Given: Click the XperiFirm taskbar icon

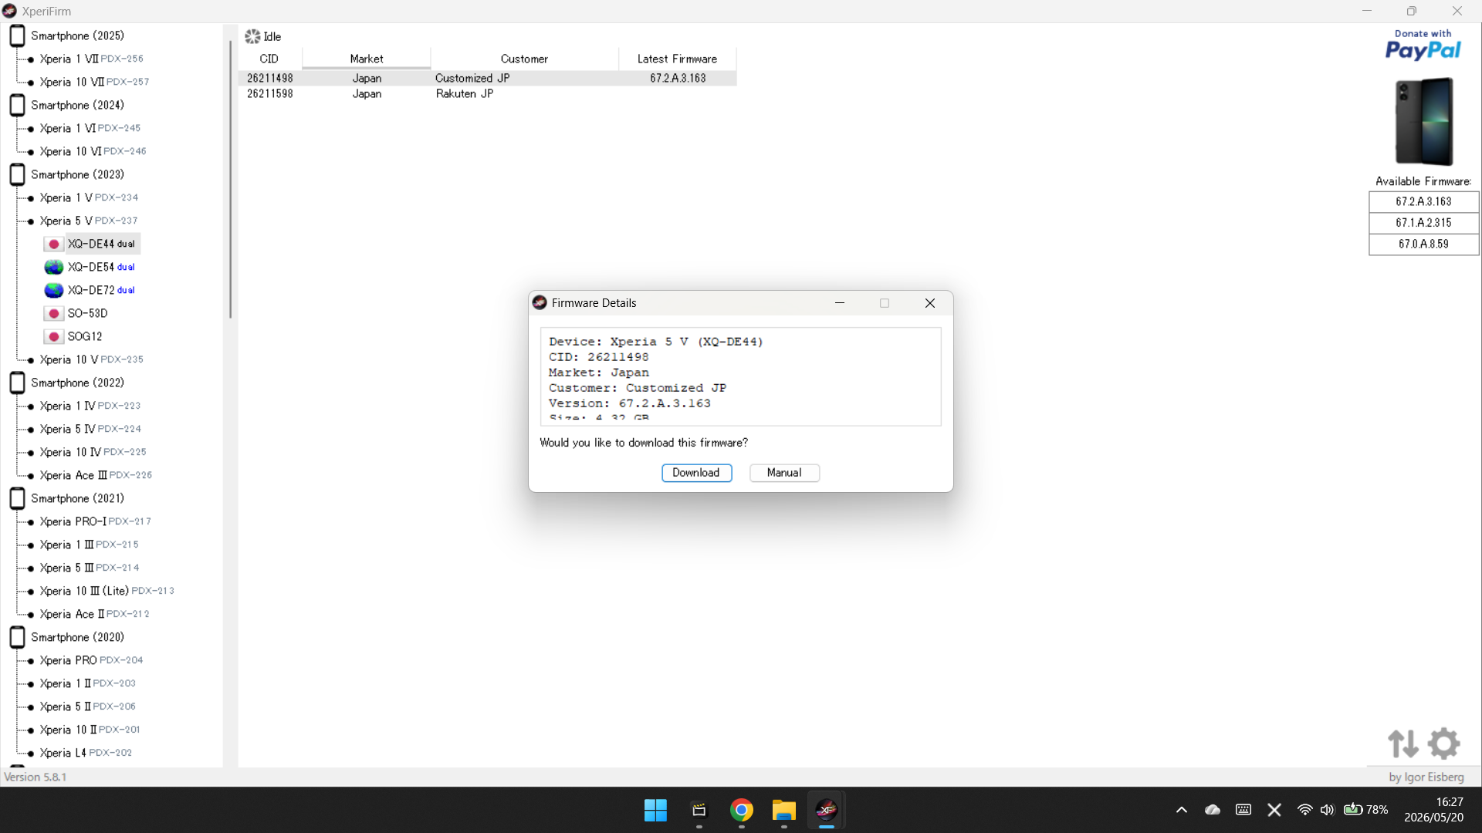Looking at the screenshot, I should pos(827,810).
